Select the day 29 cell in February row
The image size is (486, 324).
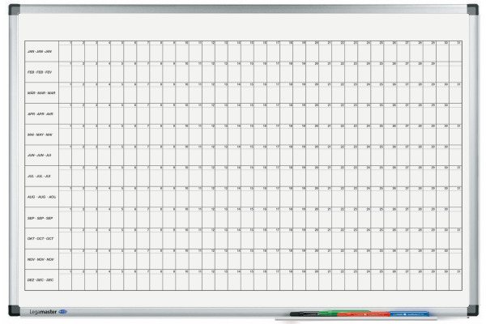429,72
